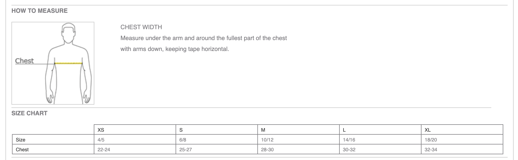Select the 30-32 chest measurement cell
Image resolution: width=518 pixels, height=160 pixels.
(x=349, y=150)
